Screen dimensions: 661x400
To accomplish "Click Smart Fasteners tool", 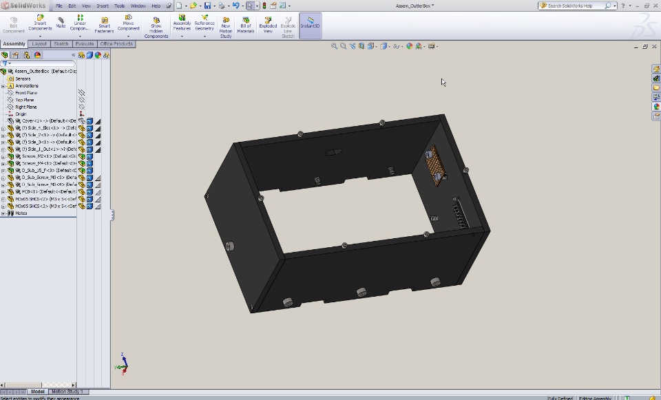I will pyautogui.click(x=104, y=25).
